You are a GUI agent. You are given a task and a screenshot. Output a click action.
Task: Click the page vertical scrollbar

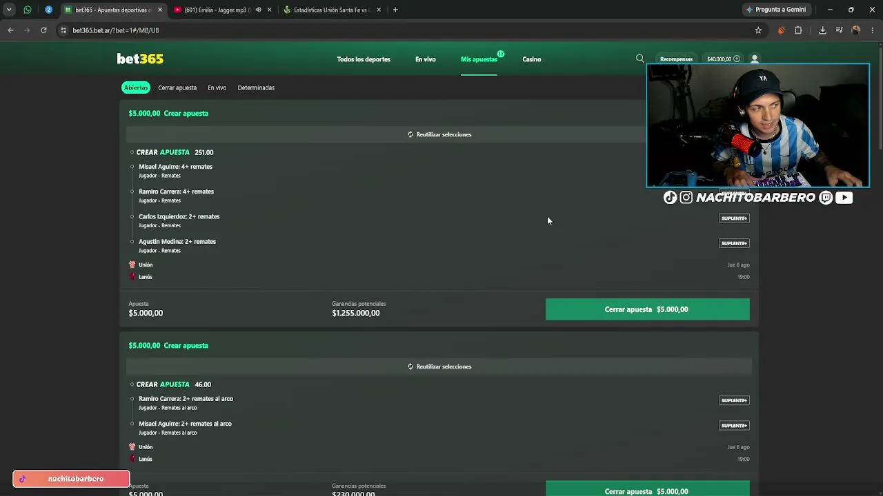coord(880,96)
